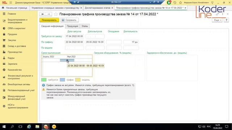
Task: Open the Продажи section
Action: pos(12,34)
